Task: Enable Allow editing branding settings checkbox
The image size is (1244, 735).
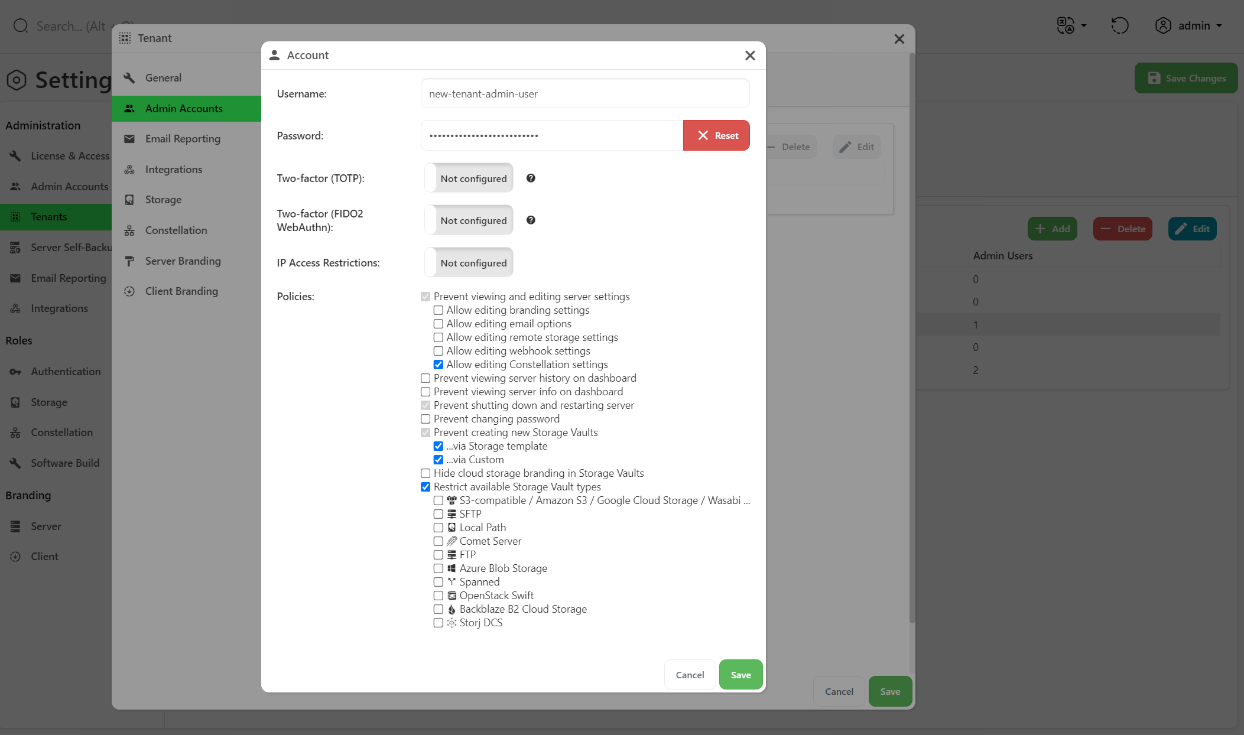Action: (439, 310)
